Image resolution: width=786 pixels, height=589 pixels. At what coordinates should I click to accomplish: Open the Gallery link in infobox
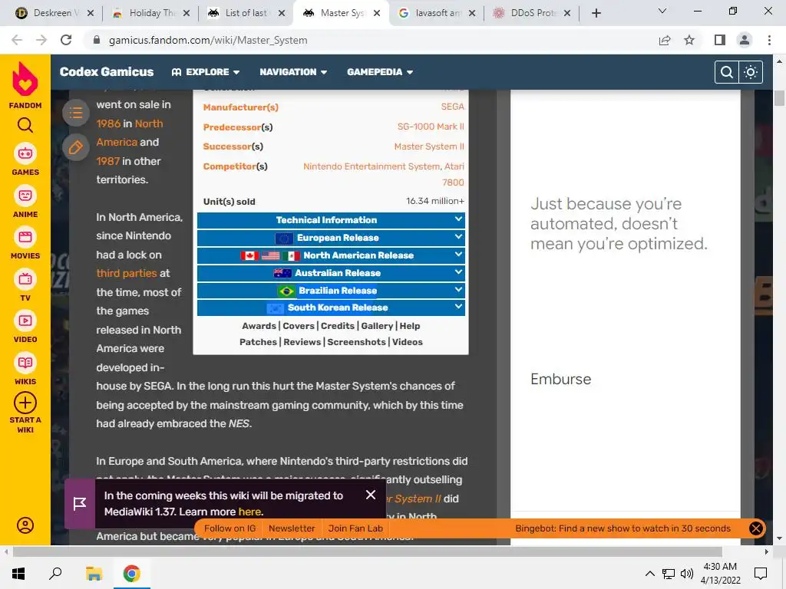coord(377,326)
